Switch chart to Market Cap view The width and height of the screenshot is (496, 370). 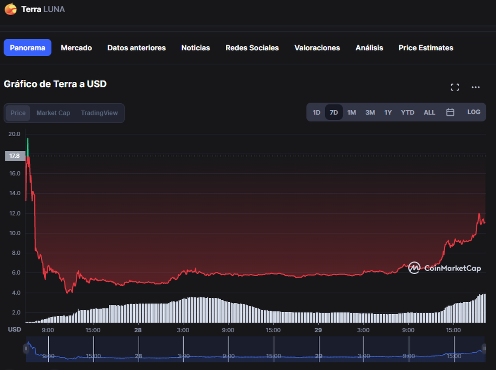(53, 113)
